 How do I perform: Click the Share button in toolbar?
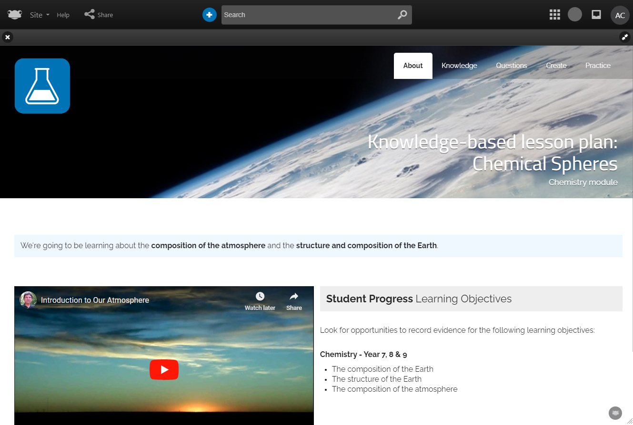pyautogui.click(x=99, y=15)
